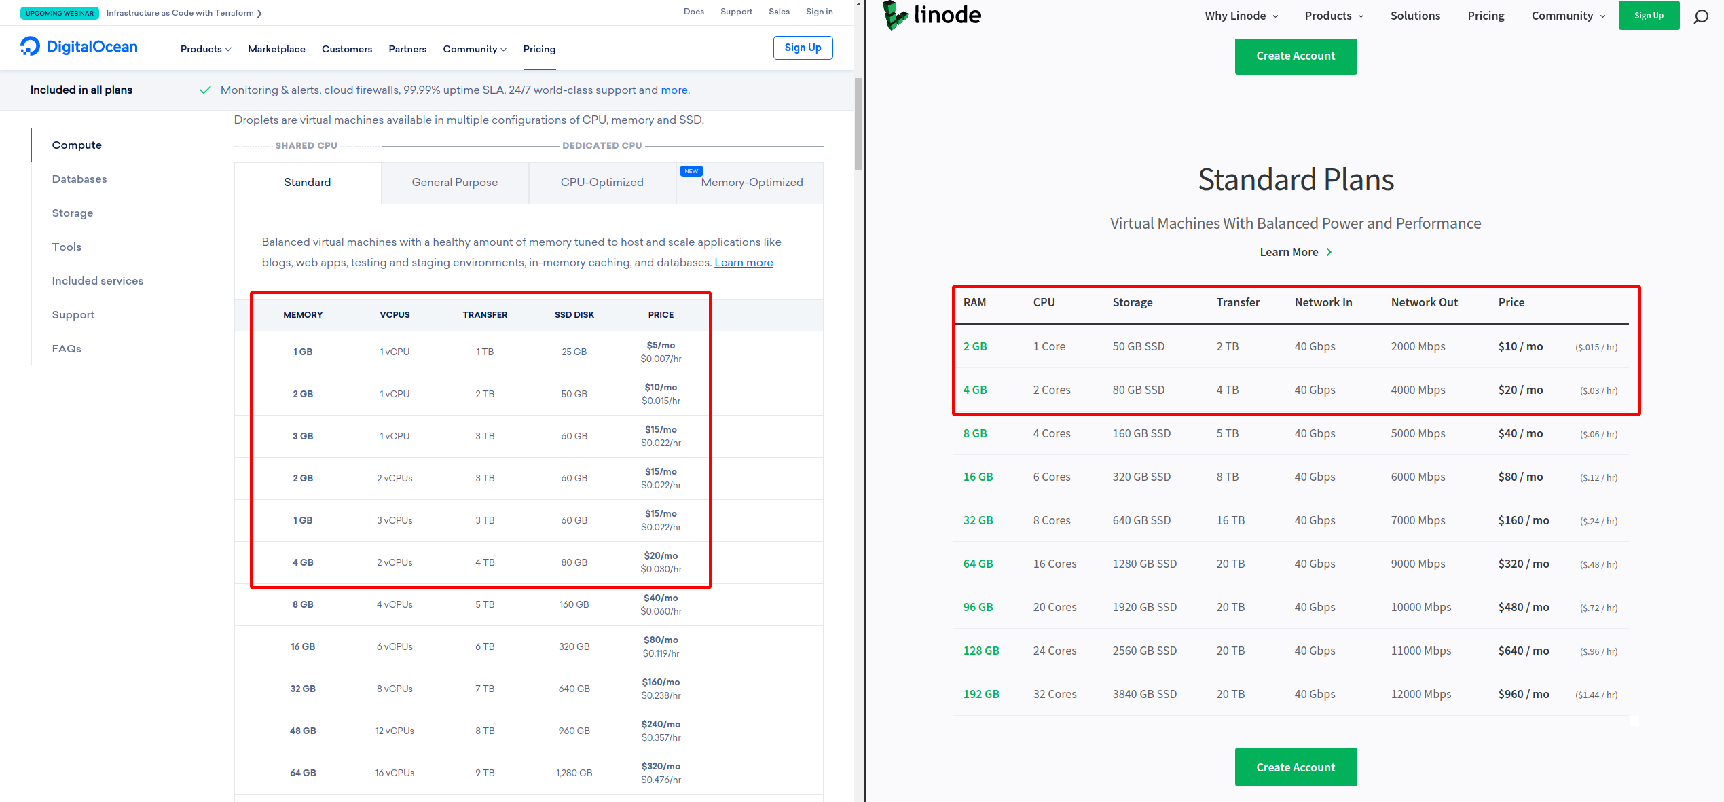Screen dimensions: 1724x802
Task: Click the NEW badge on Memory-Optimized tab
Action: 691,171
